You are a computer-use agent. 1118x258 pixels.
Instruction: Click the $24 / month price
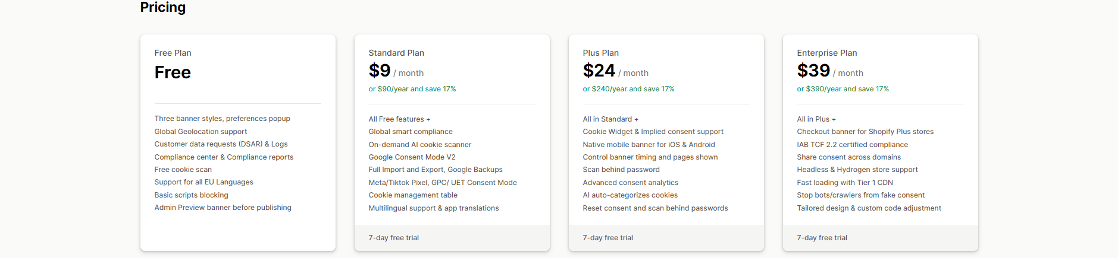click(x=615, y=71)
